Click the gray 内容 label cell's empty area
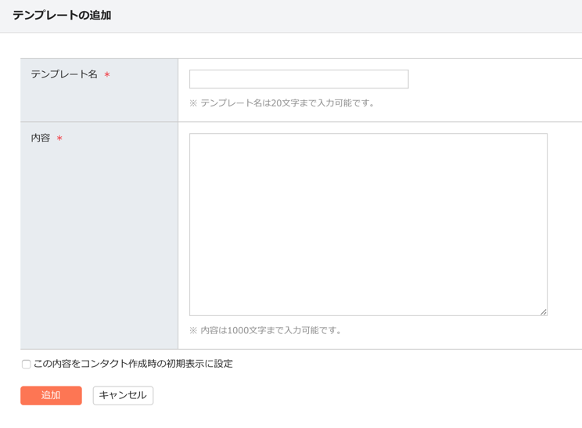 (99, 250)
